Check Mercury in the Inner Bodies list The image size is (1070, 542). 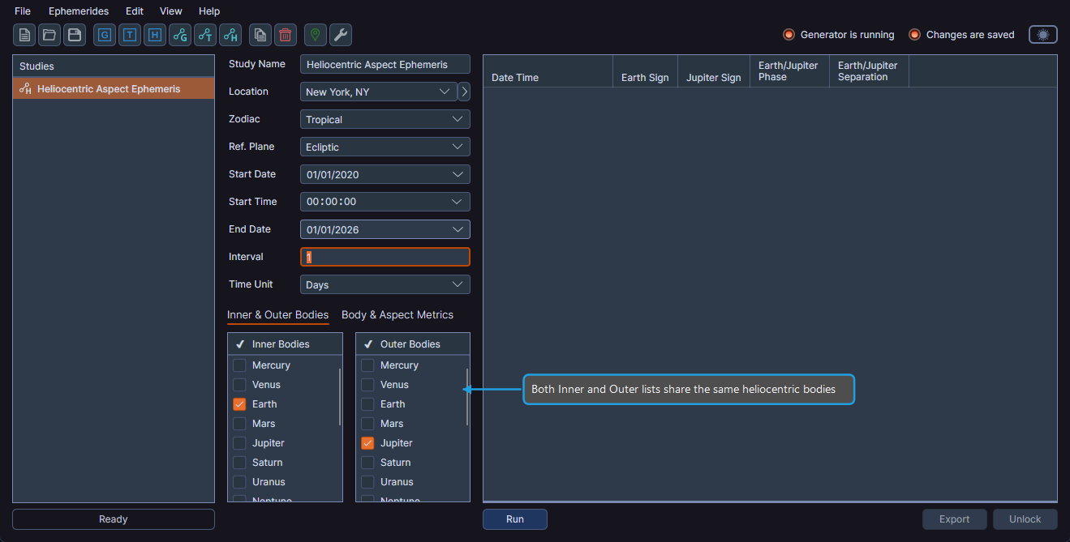point(239,365)
